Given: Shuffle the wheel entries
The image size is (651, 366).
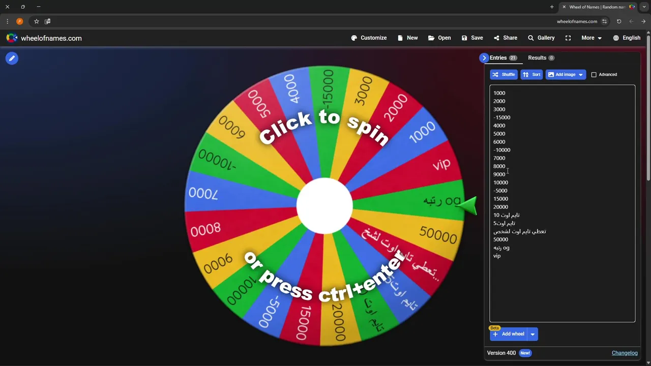Looking at the screenshot, I should (504, 75).
